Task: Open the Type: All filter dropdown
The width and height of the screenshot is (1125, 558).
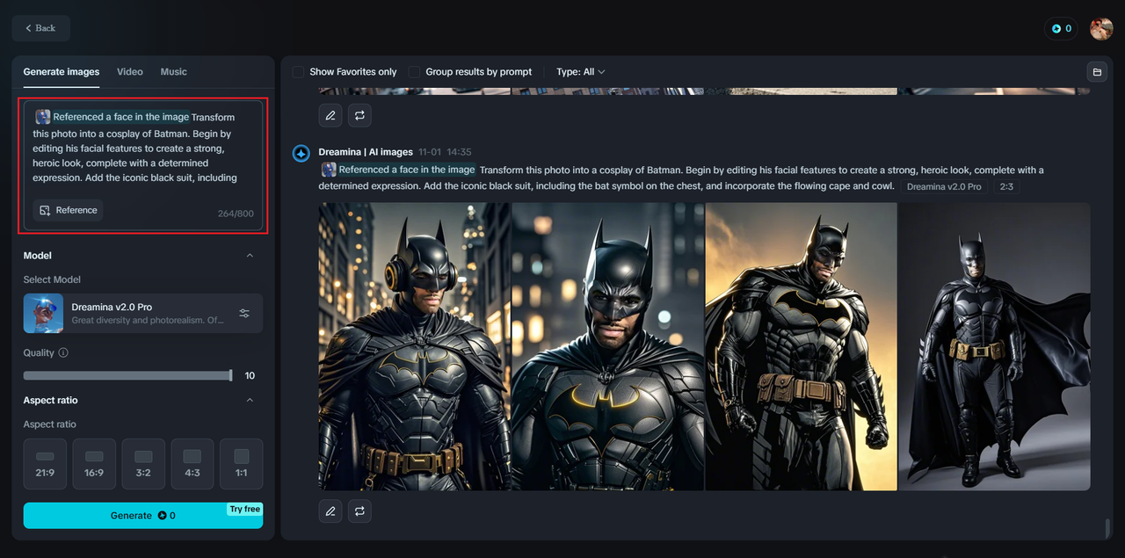Action: pyautogui.click(x=580, y=72)
